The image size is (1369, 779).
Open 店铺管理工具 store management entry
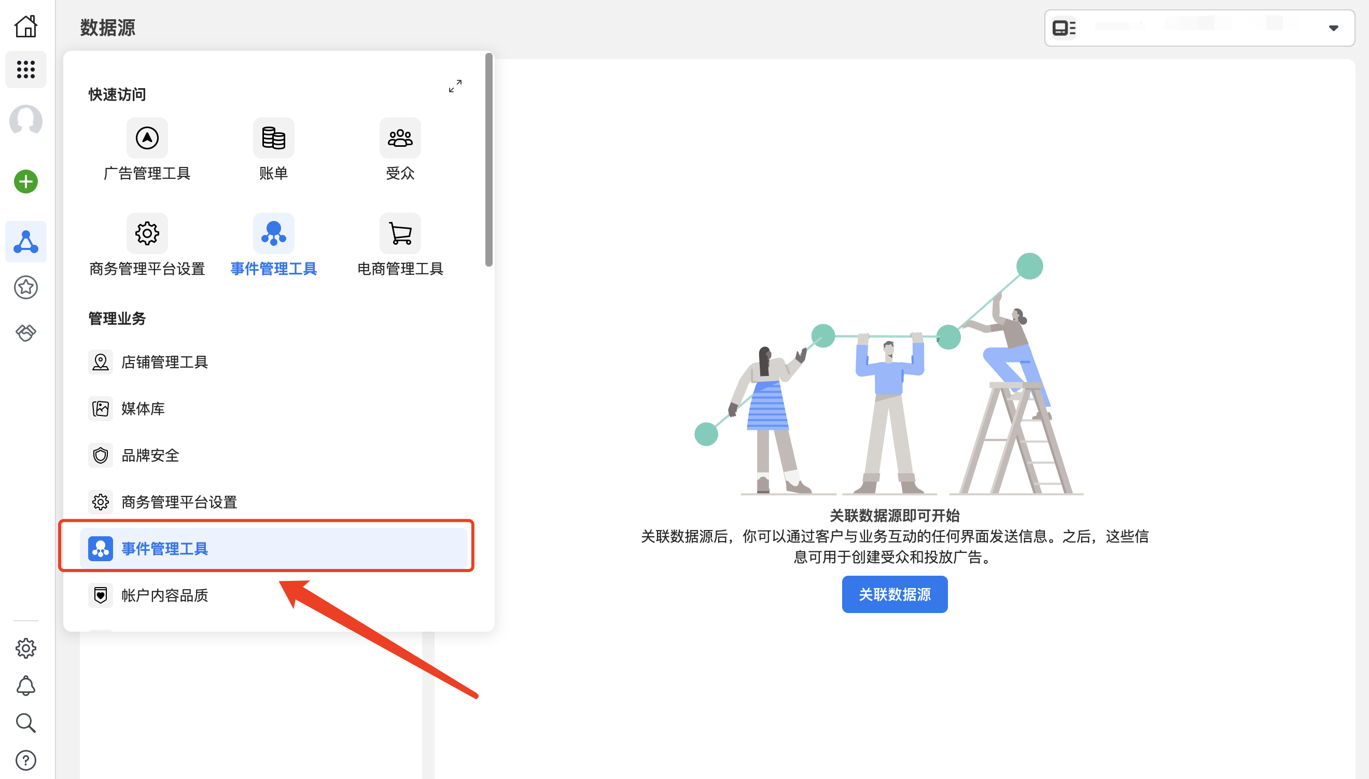pyautogui.click(x=164, y=361)
